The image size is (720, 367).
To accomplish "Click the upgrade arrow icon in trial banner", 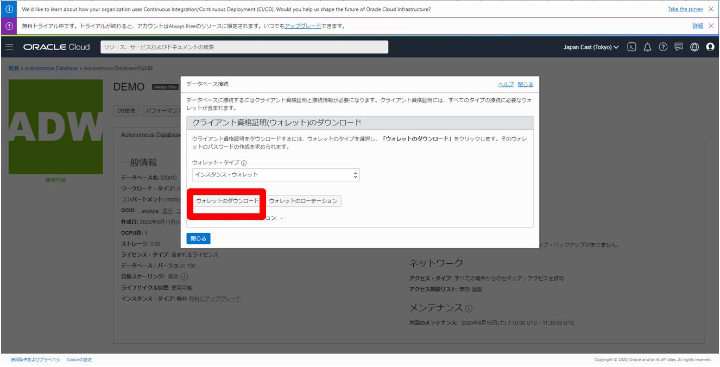I will click(x=9, y=26).
